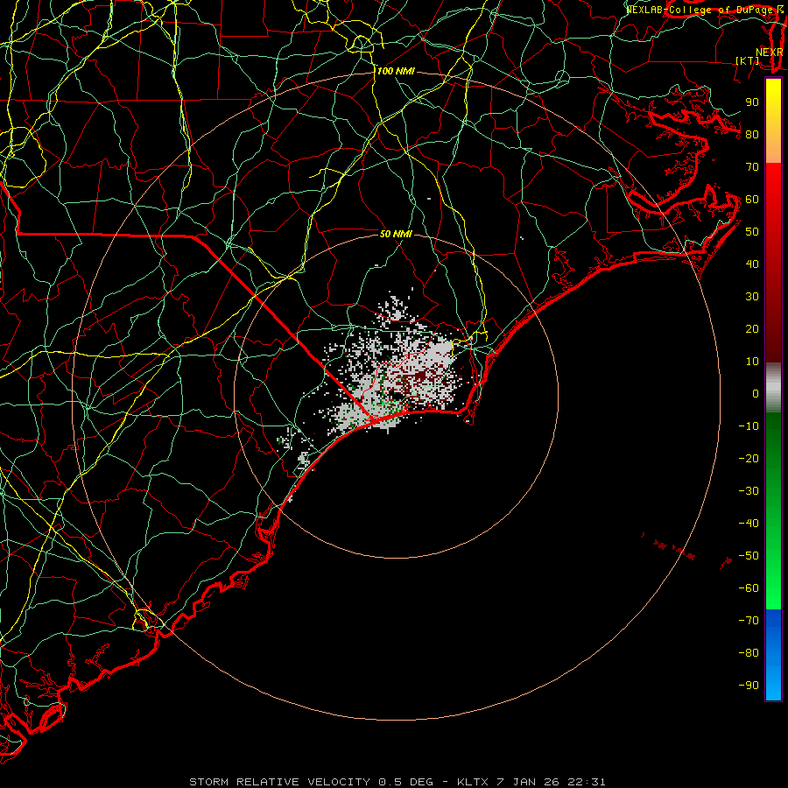
Task: Click the 30 knot scale label
Action: (x=752, y=297)
